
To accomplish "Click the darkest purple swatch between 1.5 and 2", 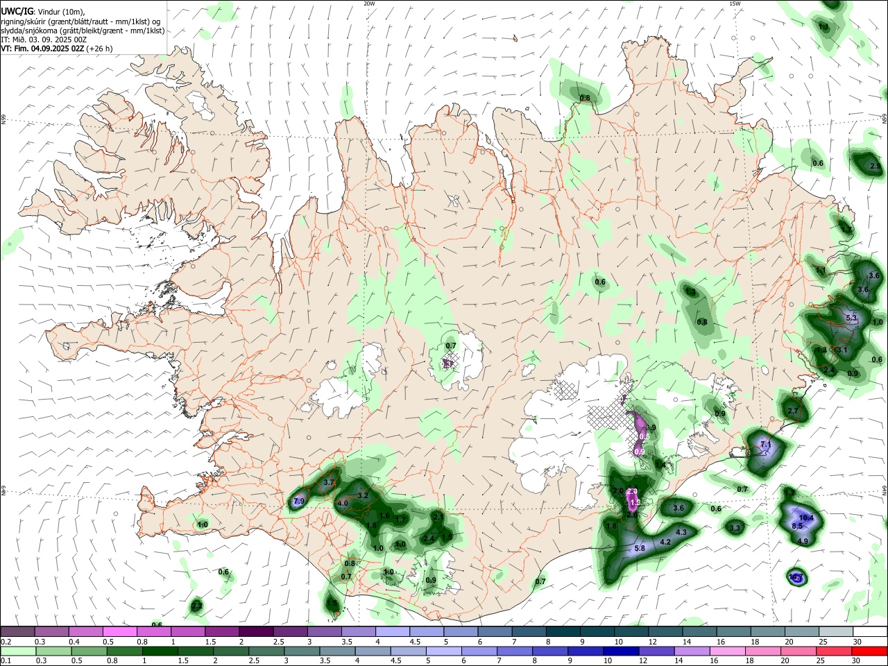I will coord(255,631).
